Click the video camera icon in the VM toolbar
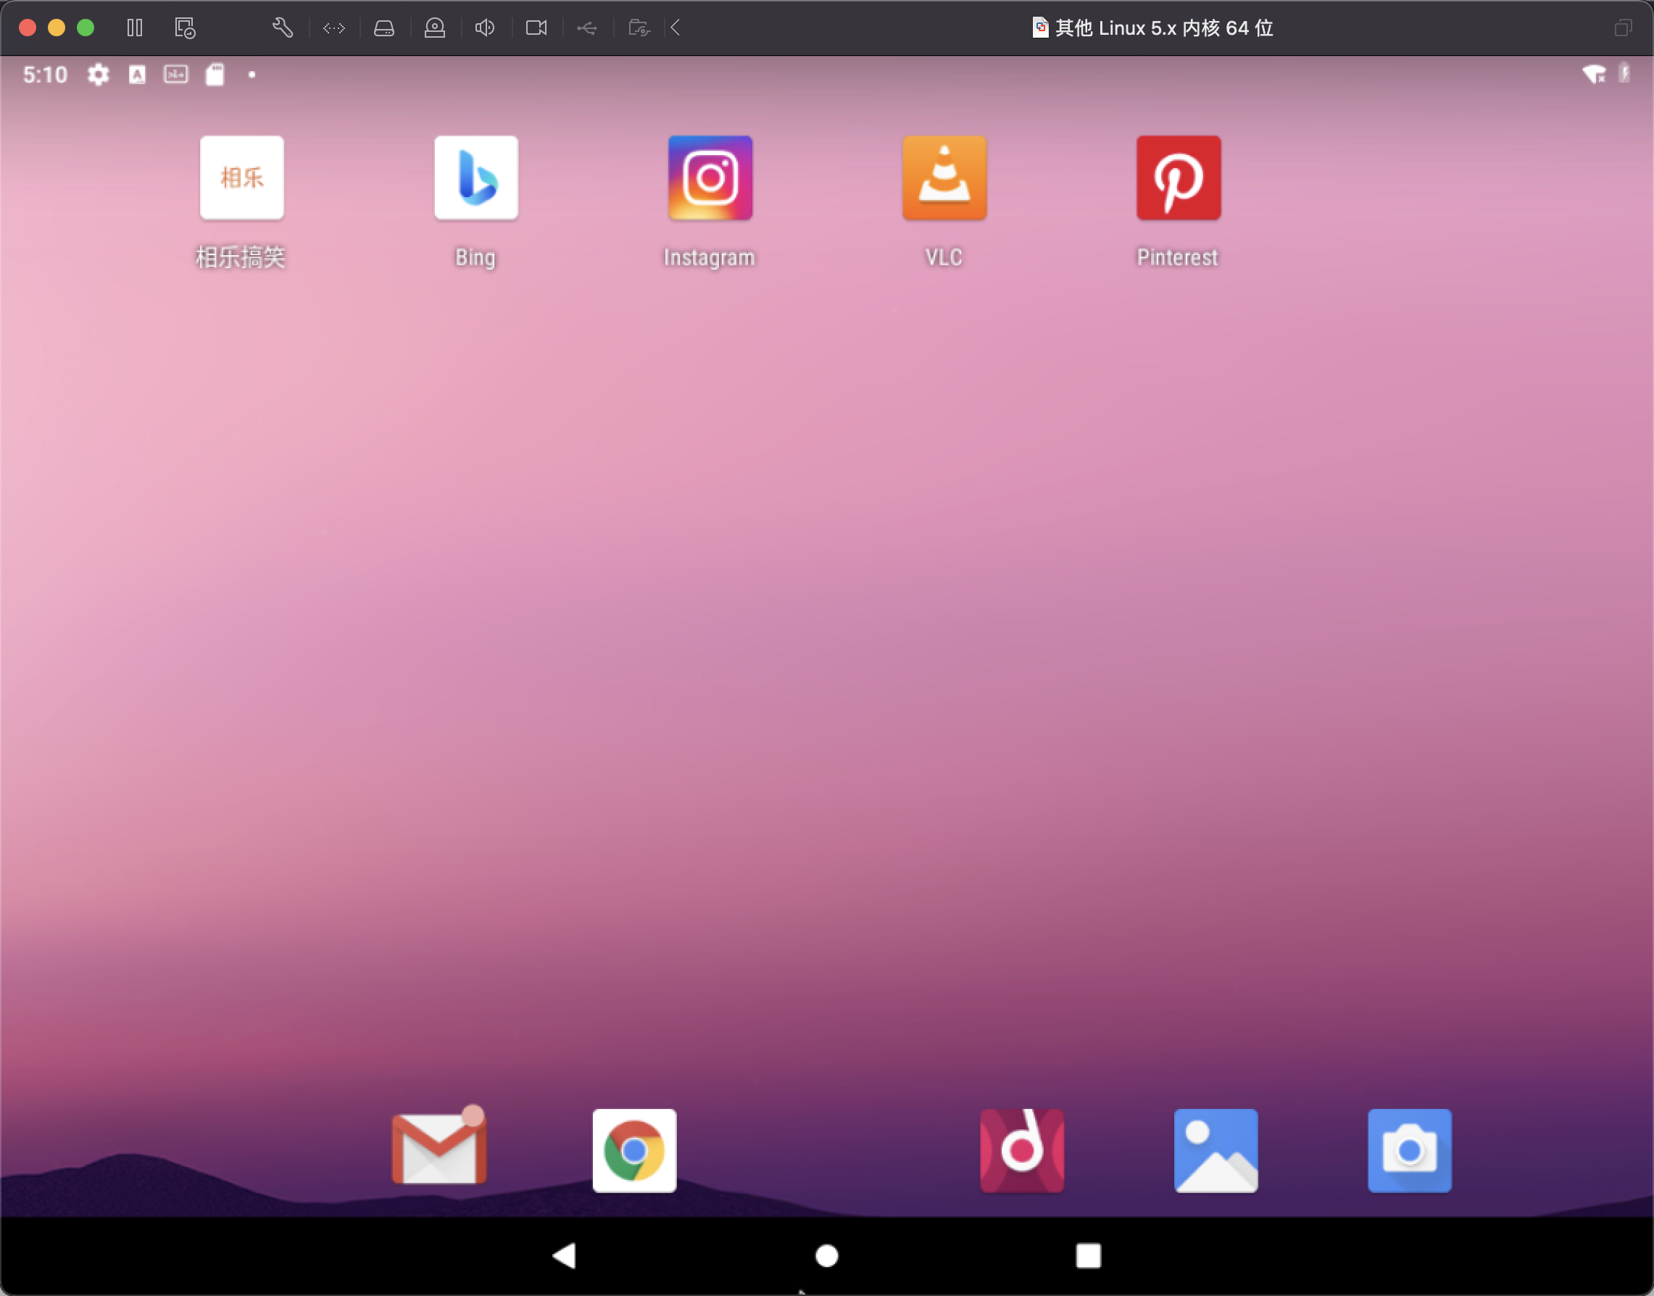Image resolution: width=1654 pixels, height=1296 pixels. tap(536, 28)
